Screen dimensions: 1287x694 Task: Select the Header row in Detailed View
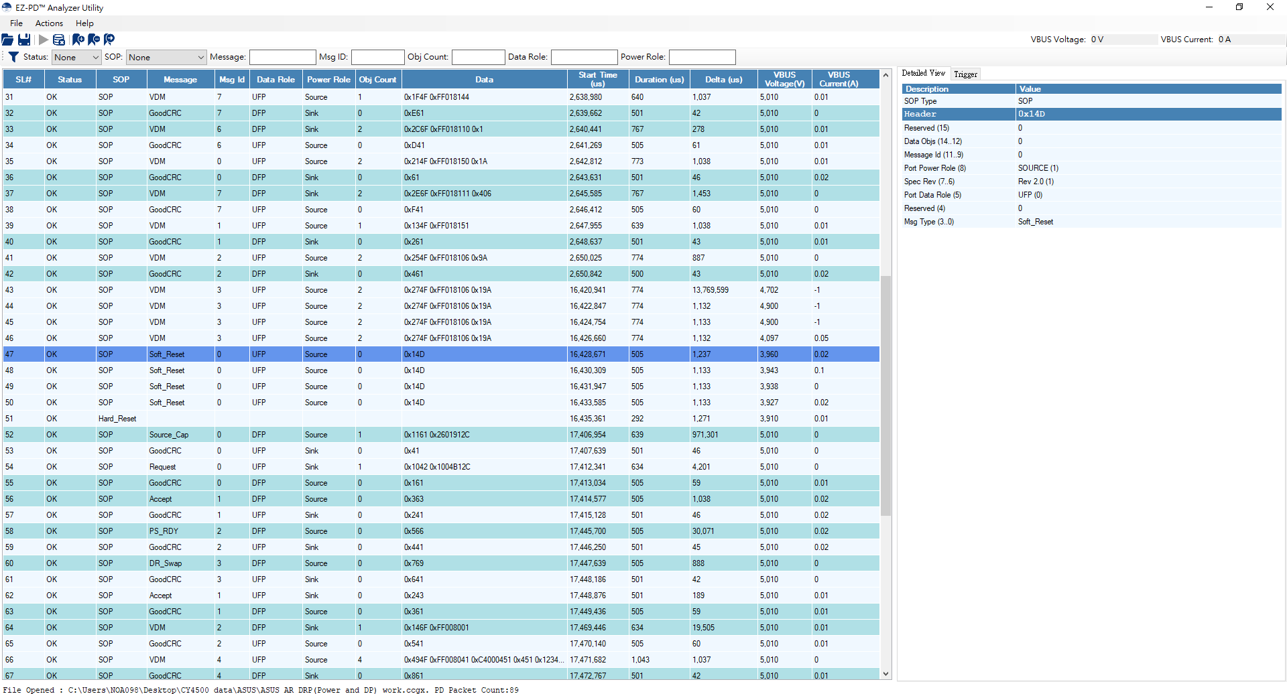click(x=1091, y=114)
